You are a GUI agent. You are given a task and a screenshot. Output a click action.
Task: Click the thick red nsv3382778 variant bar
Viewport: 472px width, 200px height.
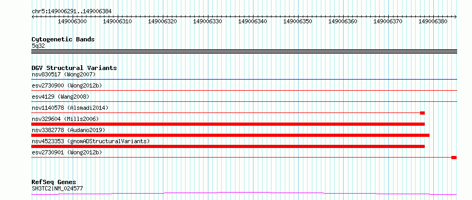[230, 135]
